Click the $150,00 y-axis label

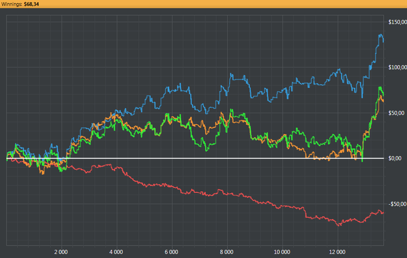(398, 22)
